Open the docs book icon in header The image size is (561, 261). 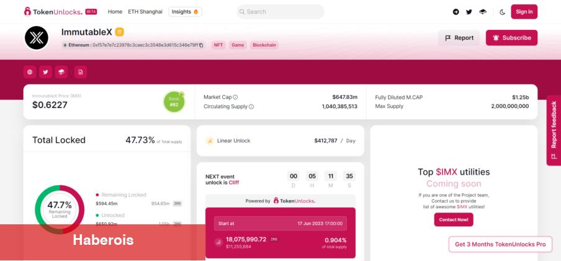pos(483,12)
